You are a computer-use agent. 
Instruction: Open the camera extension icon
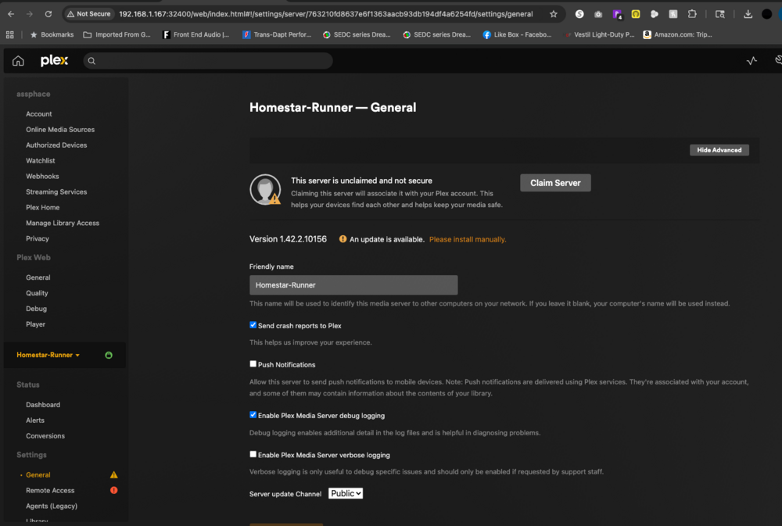(x=598, y=14)
